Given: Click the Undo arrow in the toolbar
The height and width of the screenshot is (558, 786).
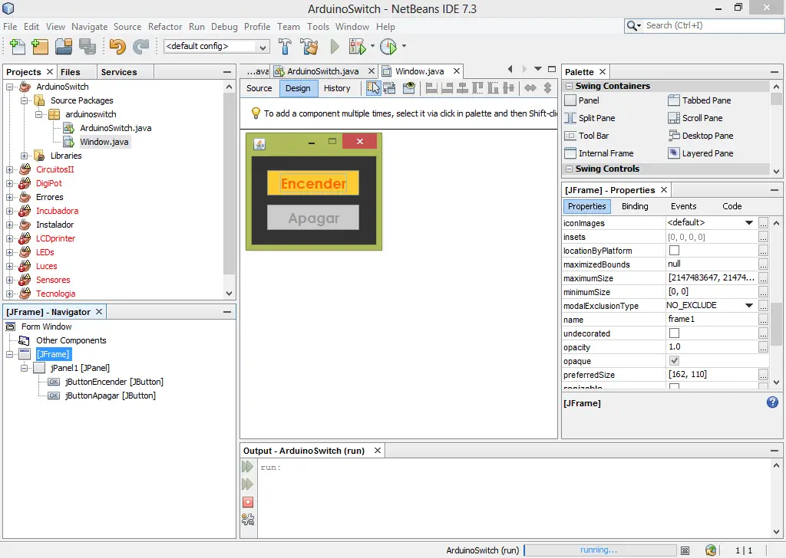Looking at the screenshot, I should (x=117, y=47).
